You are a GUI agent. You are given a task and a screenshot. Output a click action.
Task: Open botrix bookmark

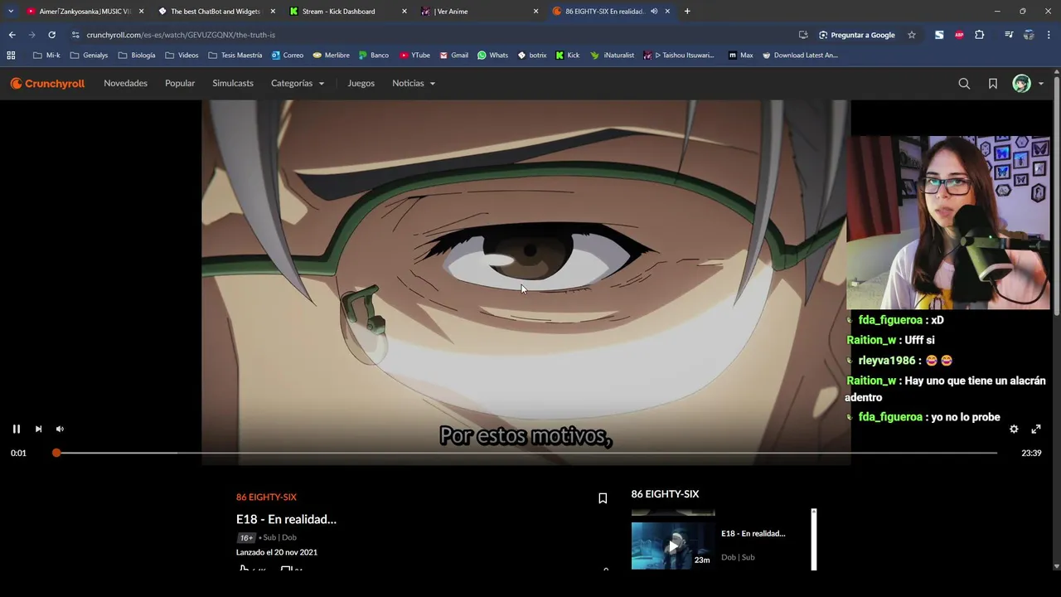531,56
